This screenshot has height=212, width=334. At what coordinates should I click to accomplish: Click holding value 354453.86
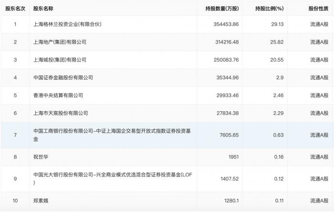tap(226, 24)
